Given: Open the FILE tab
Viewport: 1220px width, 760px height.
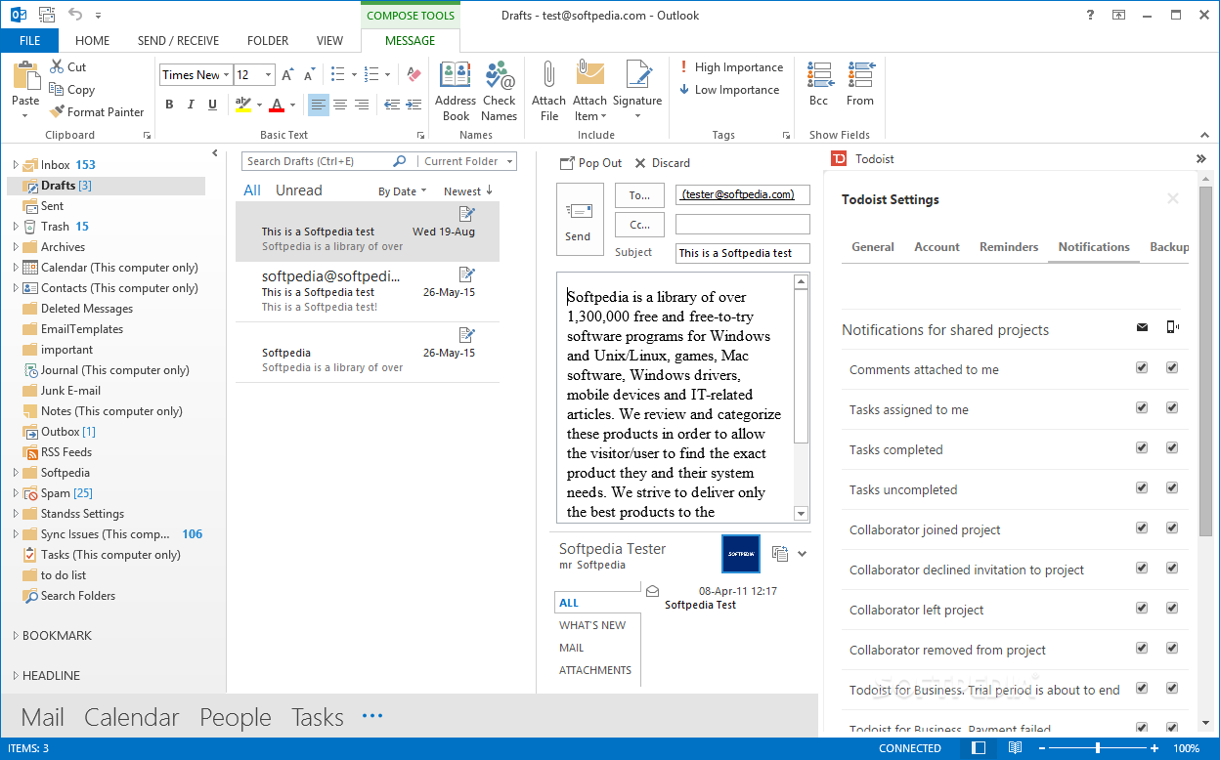Looking at the screenshot, I should 29,41.
